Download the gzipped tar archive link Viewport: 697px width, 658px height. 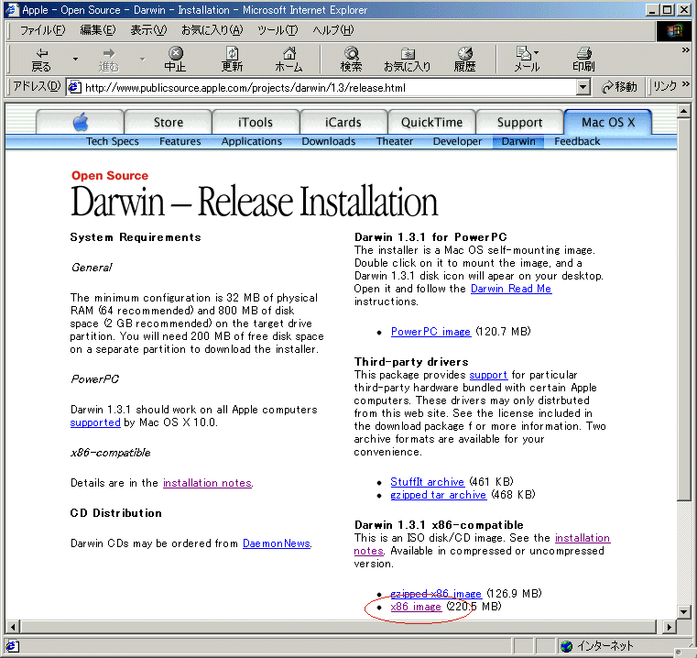(439, 495)
